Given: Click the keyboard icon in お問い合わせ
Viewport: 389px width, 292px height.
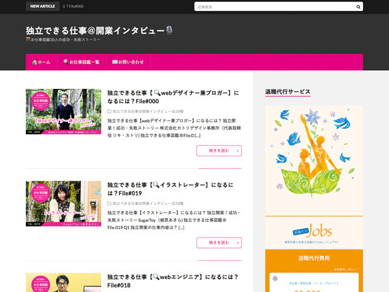Looking at the screenshot, I should (115, 62).
